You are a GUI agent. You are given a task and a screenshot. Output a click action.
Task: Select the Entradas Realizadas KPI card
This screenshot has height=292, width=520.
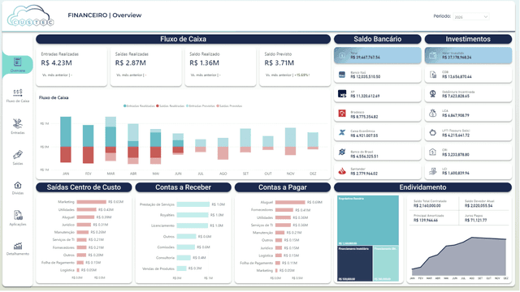[x=71, y=67]
